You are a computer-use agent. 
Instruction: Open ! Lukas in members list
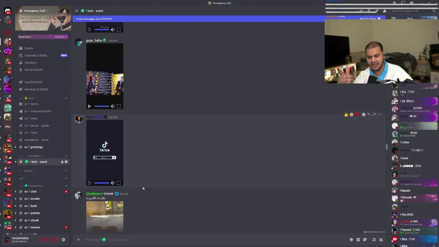(414, 142)
